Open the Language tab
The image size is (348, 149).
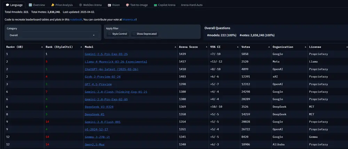tap(14, 5)
